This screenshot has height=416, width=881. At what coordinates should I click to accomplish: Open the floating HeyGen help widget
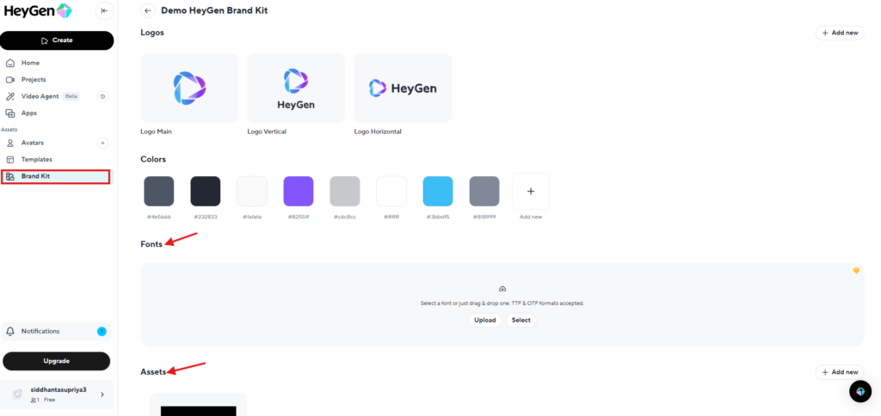[x=860, y=391]
